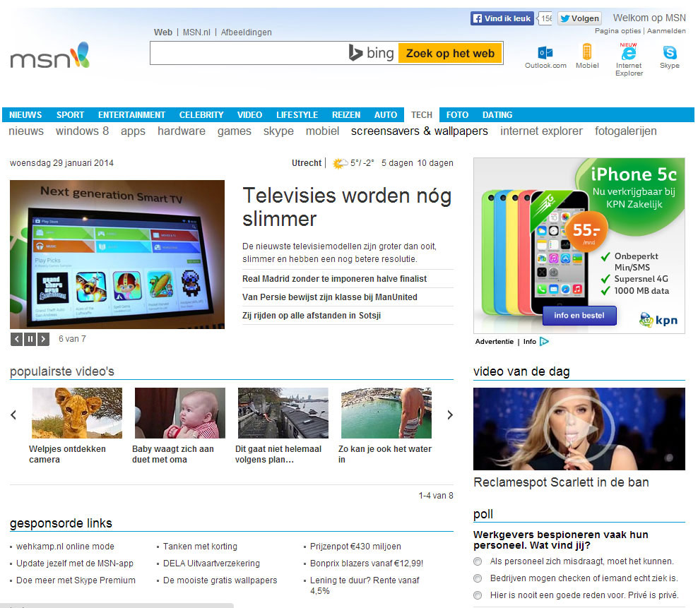This screenshot has height=608, width=698.
Task: Go to next slide in headline slideshow
Action: pyautogui.click(x=44, y=339)
